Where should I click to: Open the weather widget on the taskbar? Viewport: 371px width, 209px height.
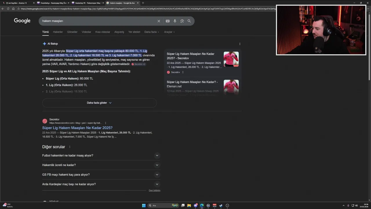click(8, 206)
